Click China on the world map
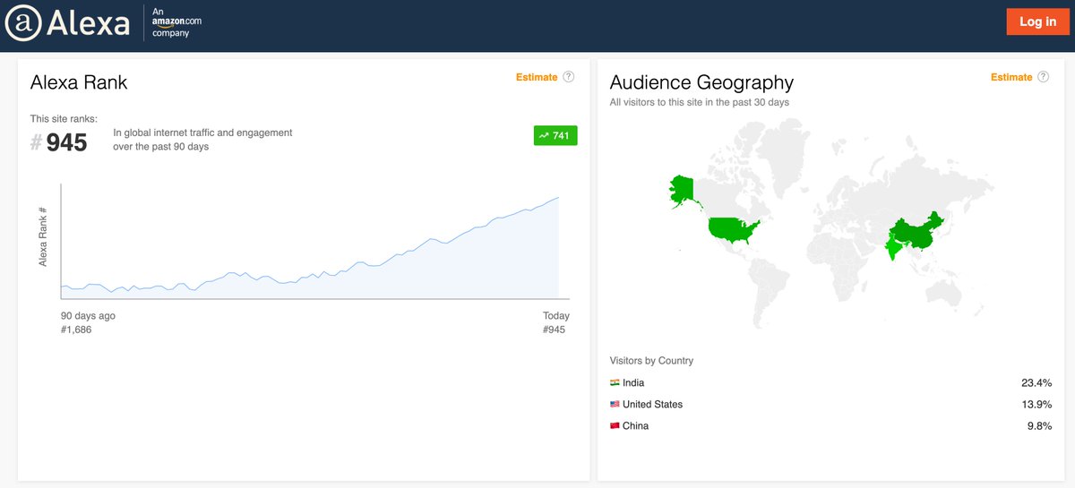 pos(914,231)
